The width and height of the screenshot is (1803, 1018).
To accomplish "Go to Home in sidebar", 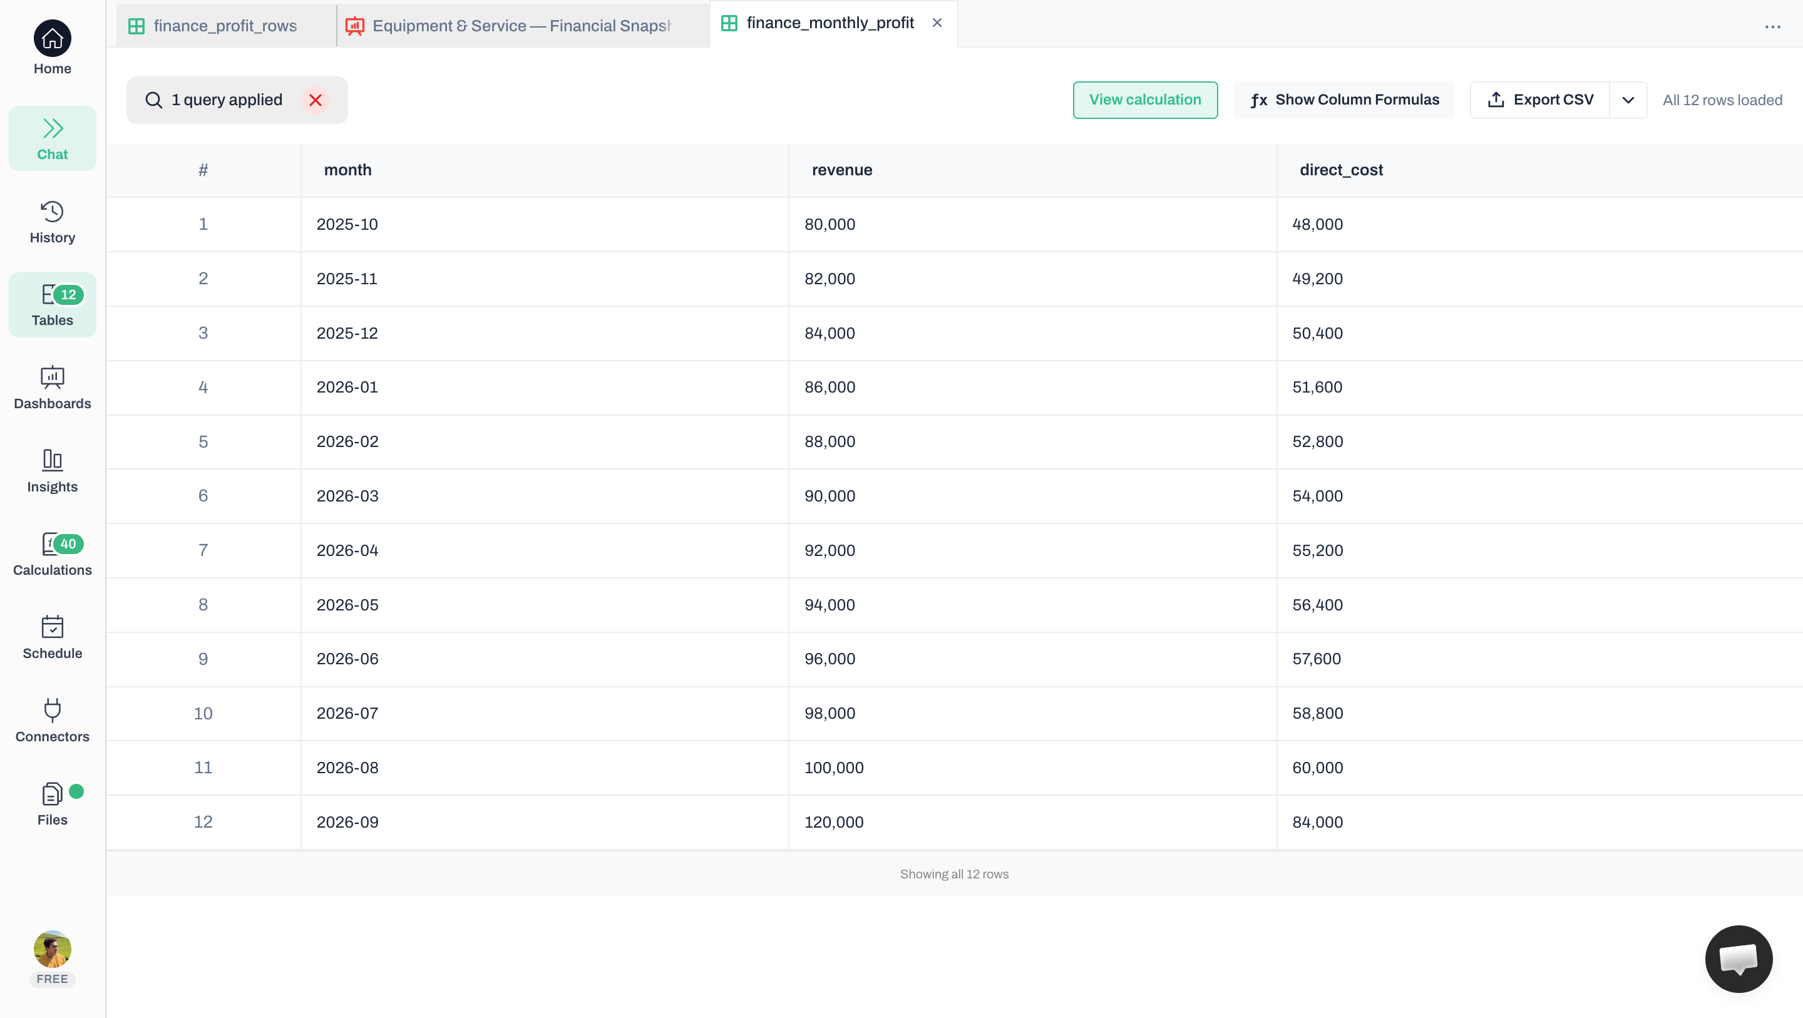I will (53, 48).
